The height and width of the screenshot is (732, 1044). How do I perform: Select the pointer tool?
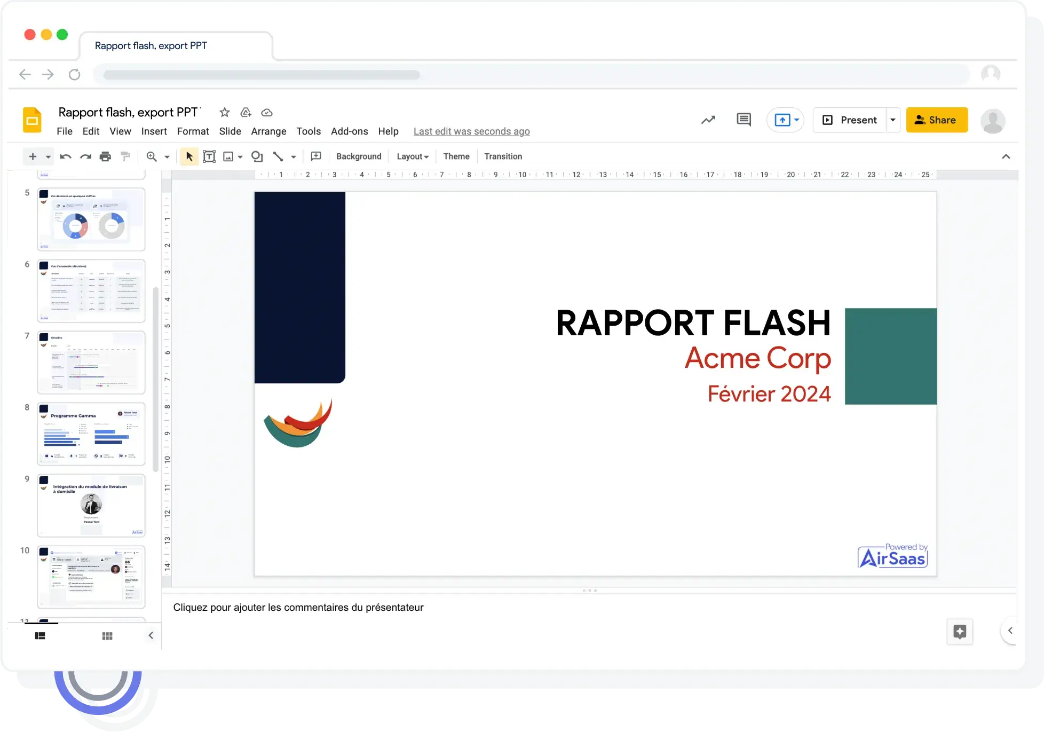point(189,156)
